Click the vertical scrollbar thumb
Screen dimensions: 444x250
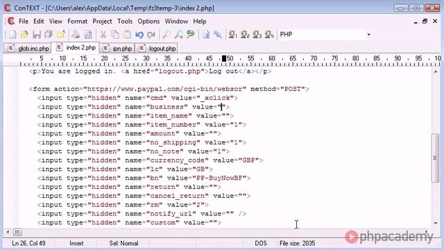(436, 158)
